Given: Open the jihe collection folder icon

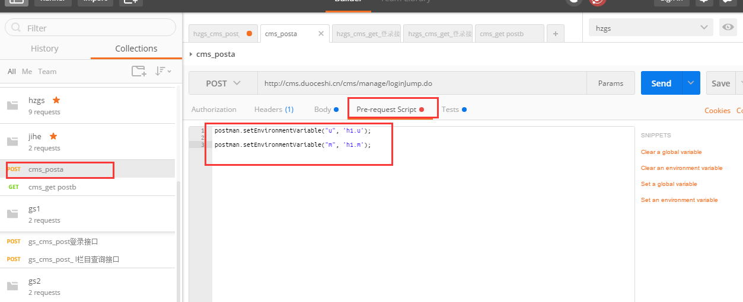Looking at the screenshot, I should [x=12, y=142].
